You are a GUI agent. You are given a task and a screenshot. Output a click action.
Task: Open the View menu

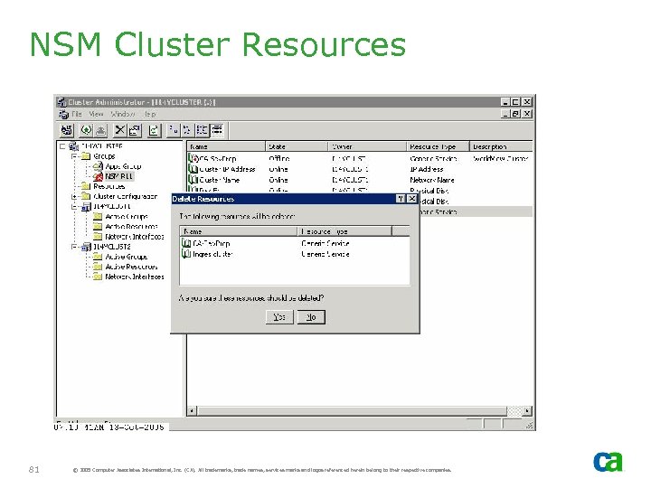click(x=97, y=114)
